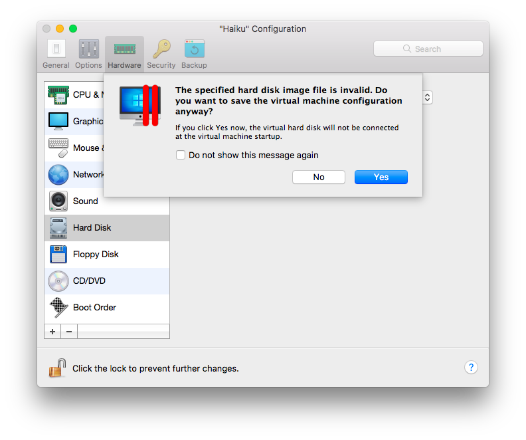
Task: Select Sound in the hardware list
Action: pos(85,201)
